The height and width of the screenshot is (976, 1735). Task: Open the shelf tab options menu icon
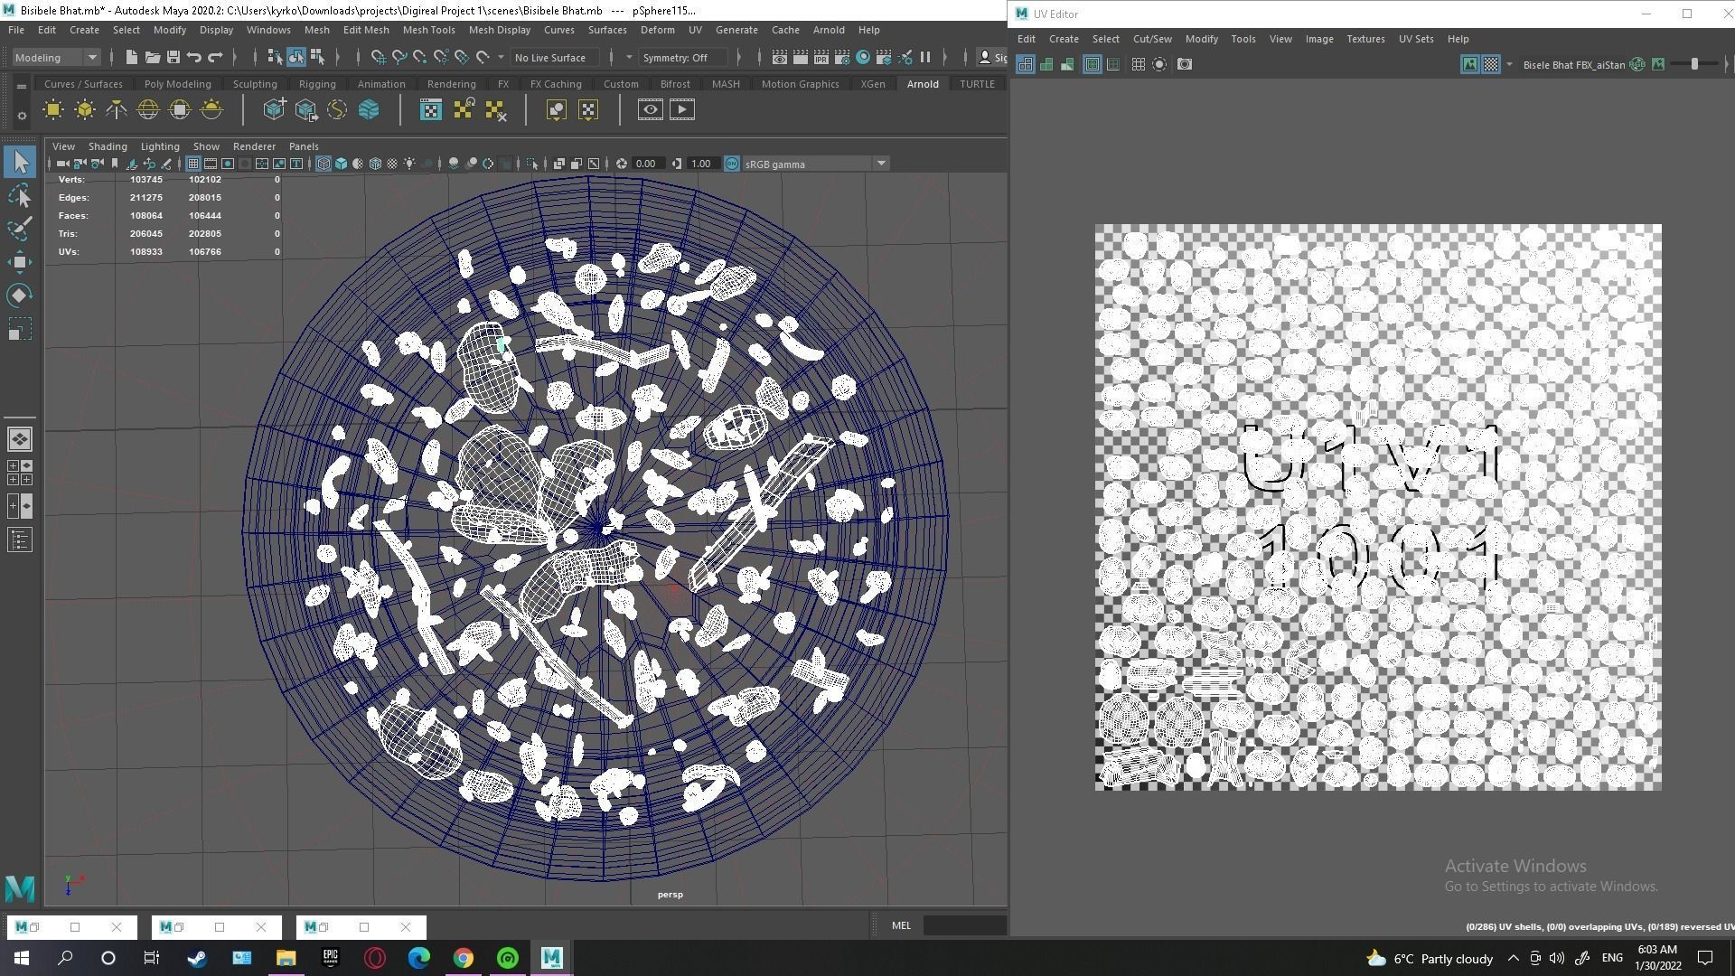(x=21, y=87)
